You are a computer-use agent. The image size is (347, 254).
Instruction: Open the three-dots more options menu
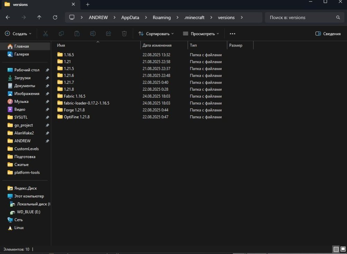click(x=232, y=34)
